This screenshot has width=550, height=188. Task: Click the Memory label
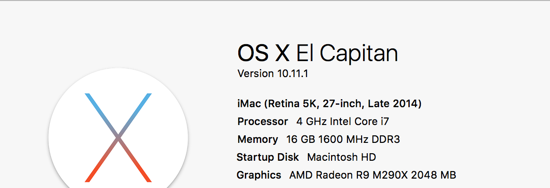[x=258, y=139]
